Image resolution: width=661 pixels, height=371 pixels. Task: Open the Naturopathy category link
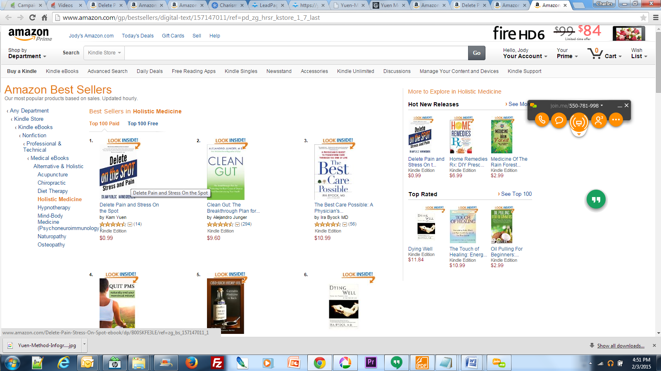tap(52, 237)
